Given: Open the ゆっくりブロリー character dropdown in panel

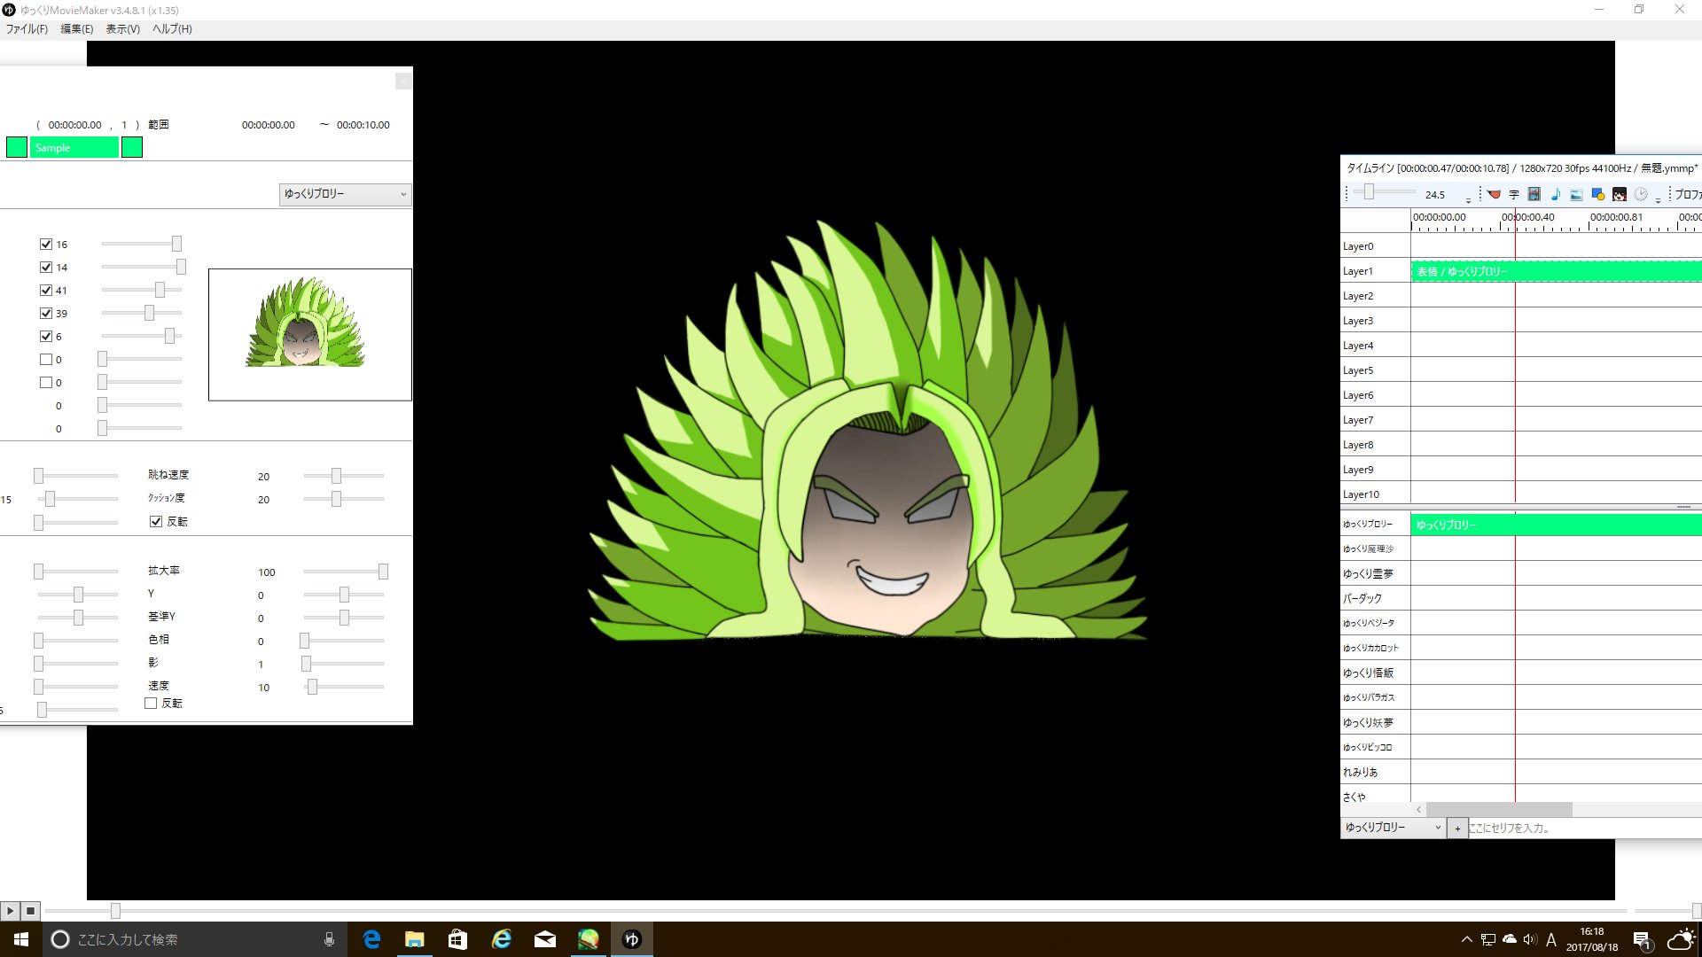Looking at the screenshot, I should pyautogui.click(x=345, y=194).
